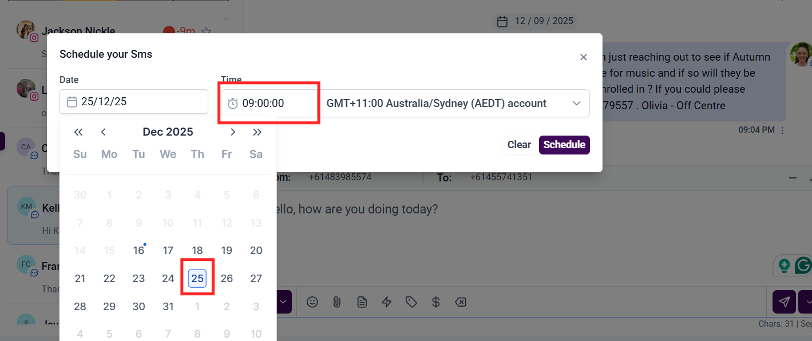Select December 24 in the calendar

coord(168,278)
